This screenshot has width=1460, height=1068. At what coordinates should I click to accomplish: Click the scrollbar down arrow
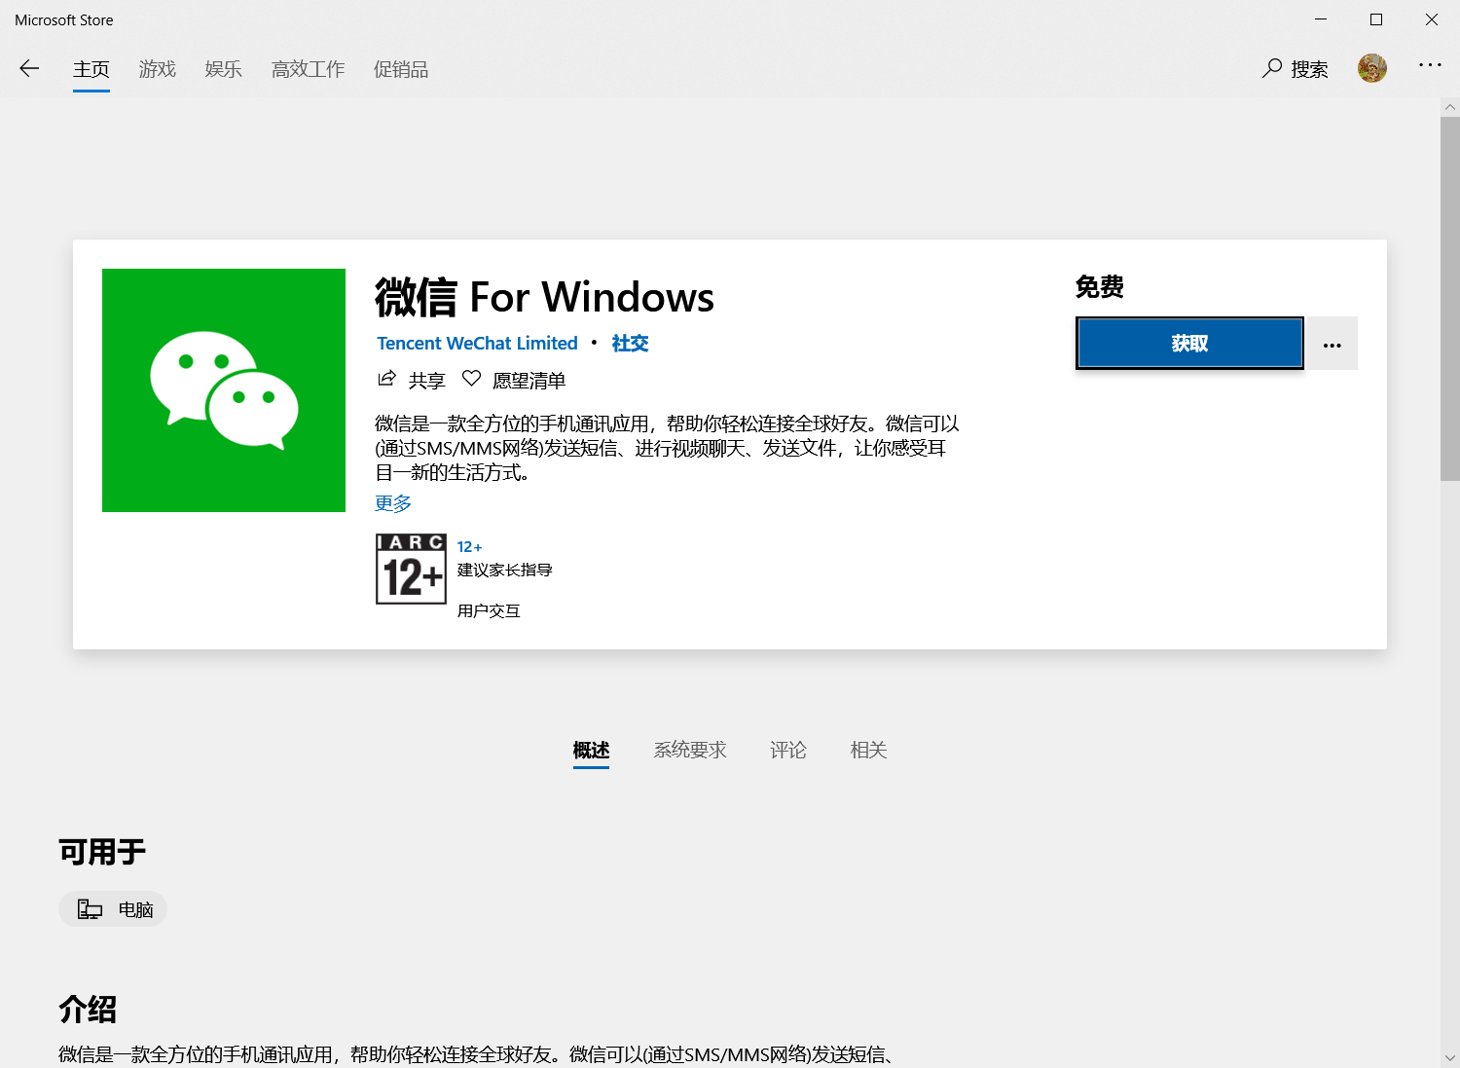point(1450,1057)
